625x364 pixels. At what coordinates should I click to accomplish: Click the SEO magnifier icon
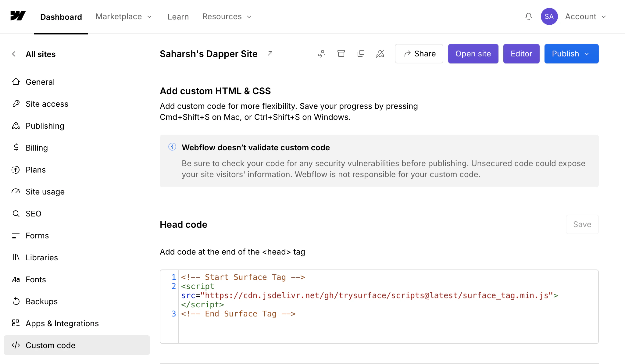click(16, 213)
